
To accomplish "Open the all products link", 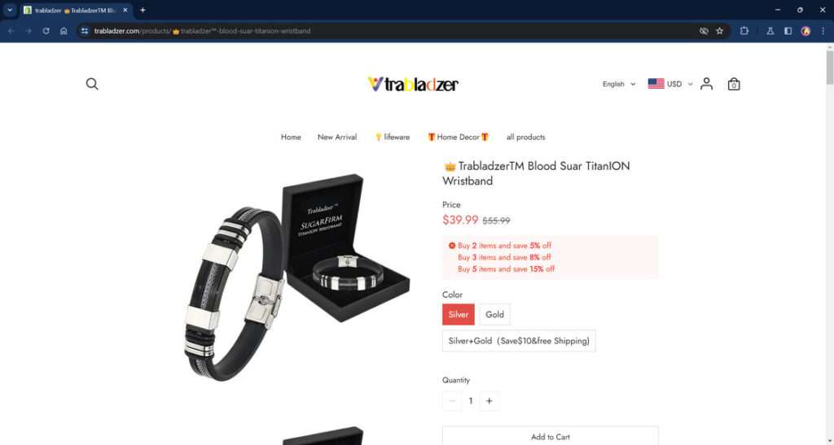I will (525, 137).
